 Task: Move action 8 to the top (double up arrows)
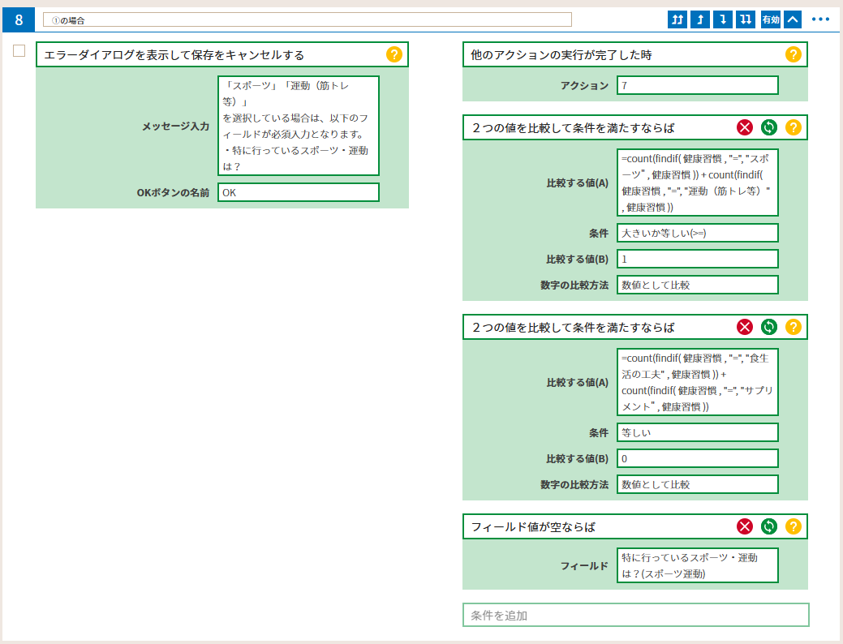(x=677, y=20)
